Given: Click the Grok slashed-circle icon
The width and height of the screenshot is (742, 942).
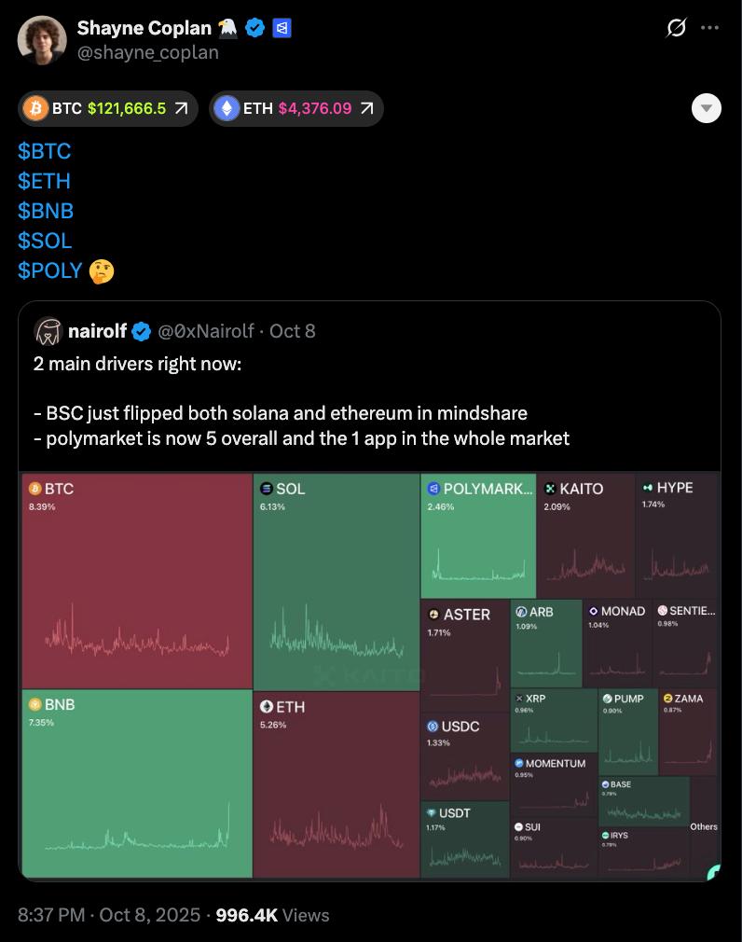Looking at the screenshot, I should point(676,28).
